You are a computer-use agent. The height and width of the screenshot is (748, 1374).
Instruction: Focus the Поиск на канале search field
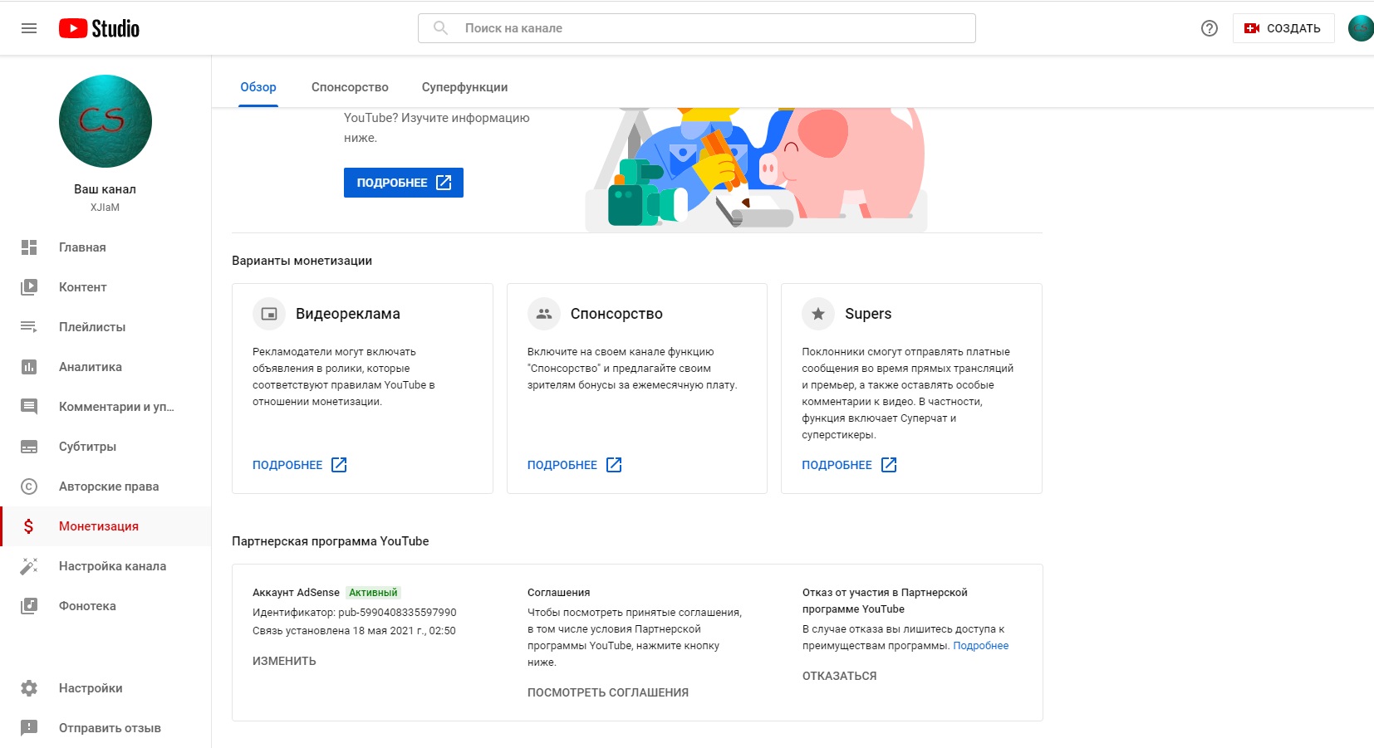tap(697, 28)
